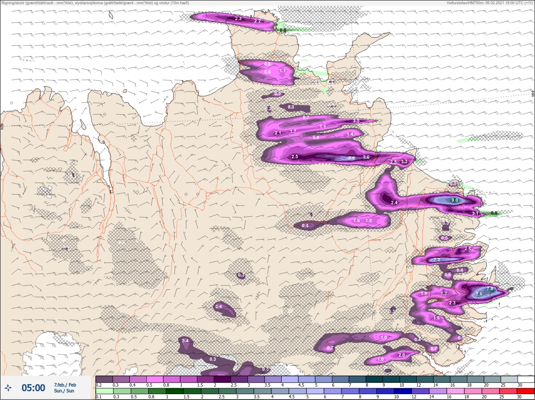Pick the light green swatch labeled 0.1
This screenshot has width=535, height=400.
click(x=104, y=391)
